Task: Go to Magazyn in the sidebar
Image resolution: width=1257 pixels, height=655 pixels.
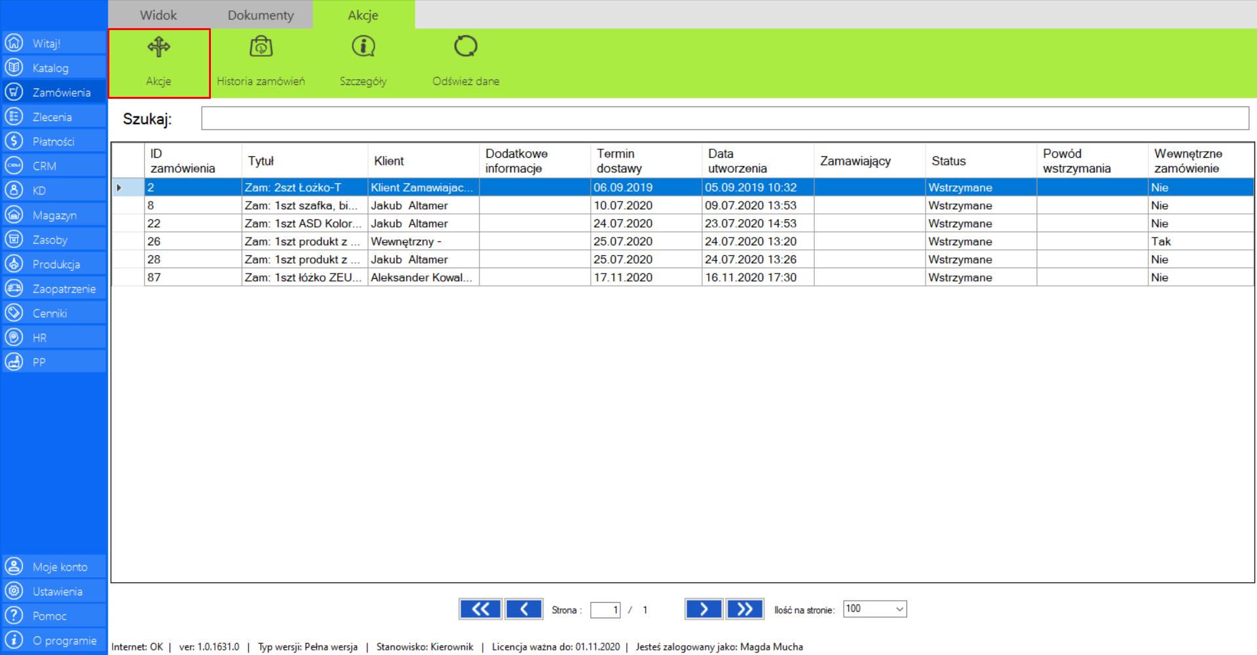Action: [x=54, y=215]
